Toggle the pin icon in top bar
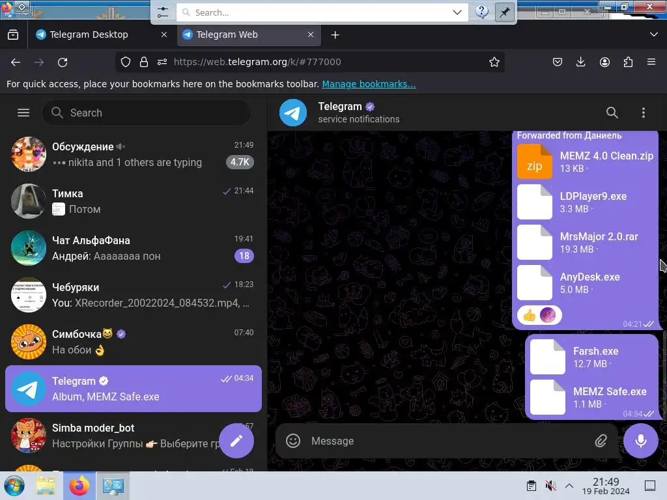The image size is (667, 500). (505, 12)
